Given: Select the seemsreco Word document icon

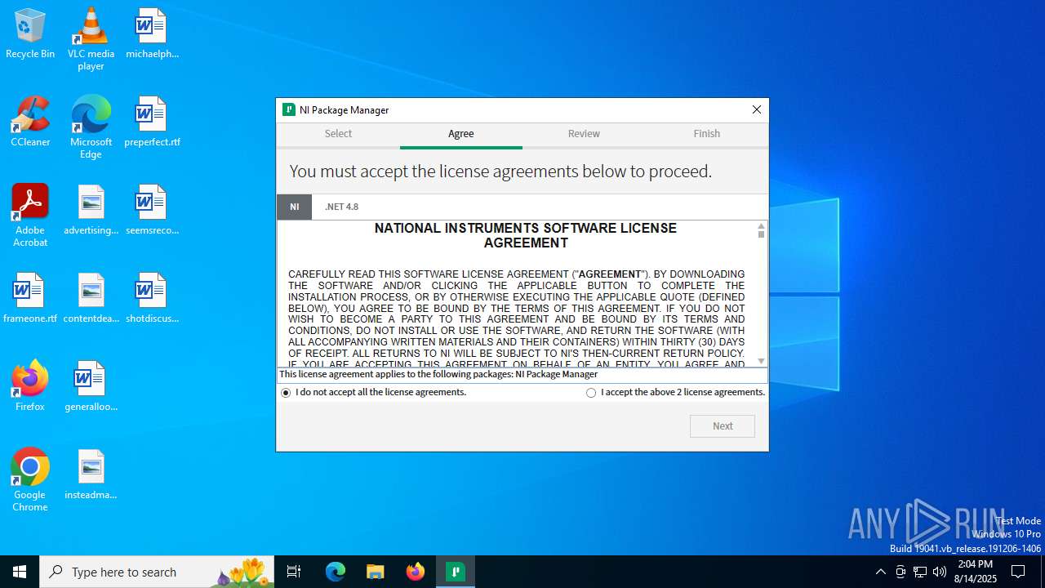Looking at the screenshot, I should click(152, 210).
